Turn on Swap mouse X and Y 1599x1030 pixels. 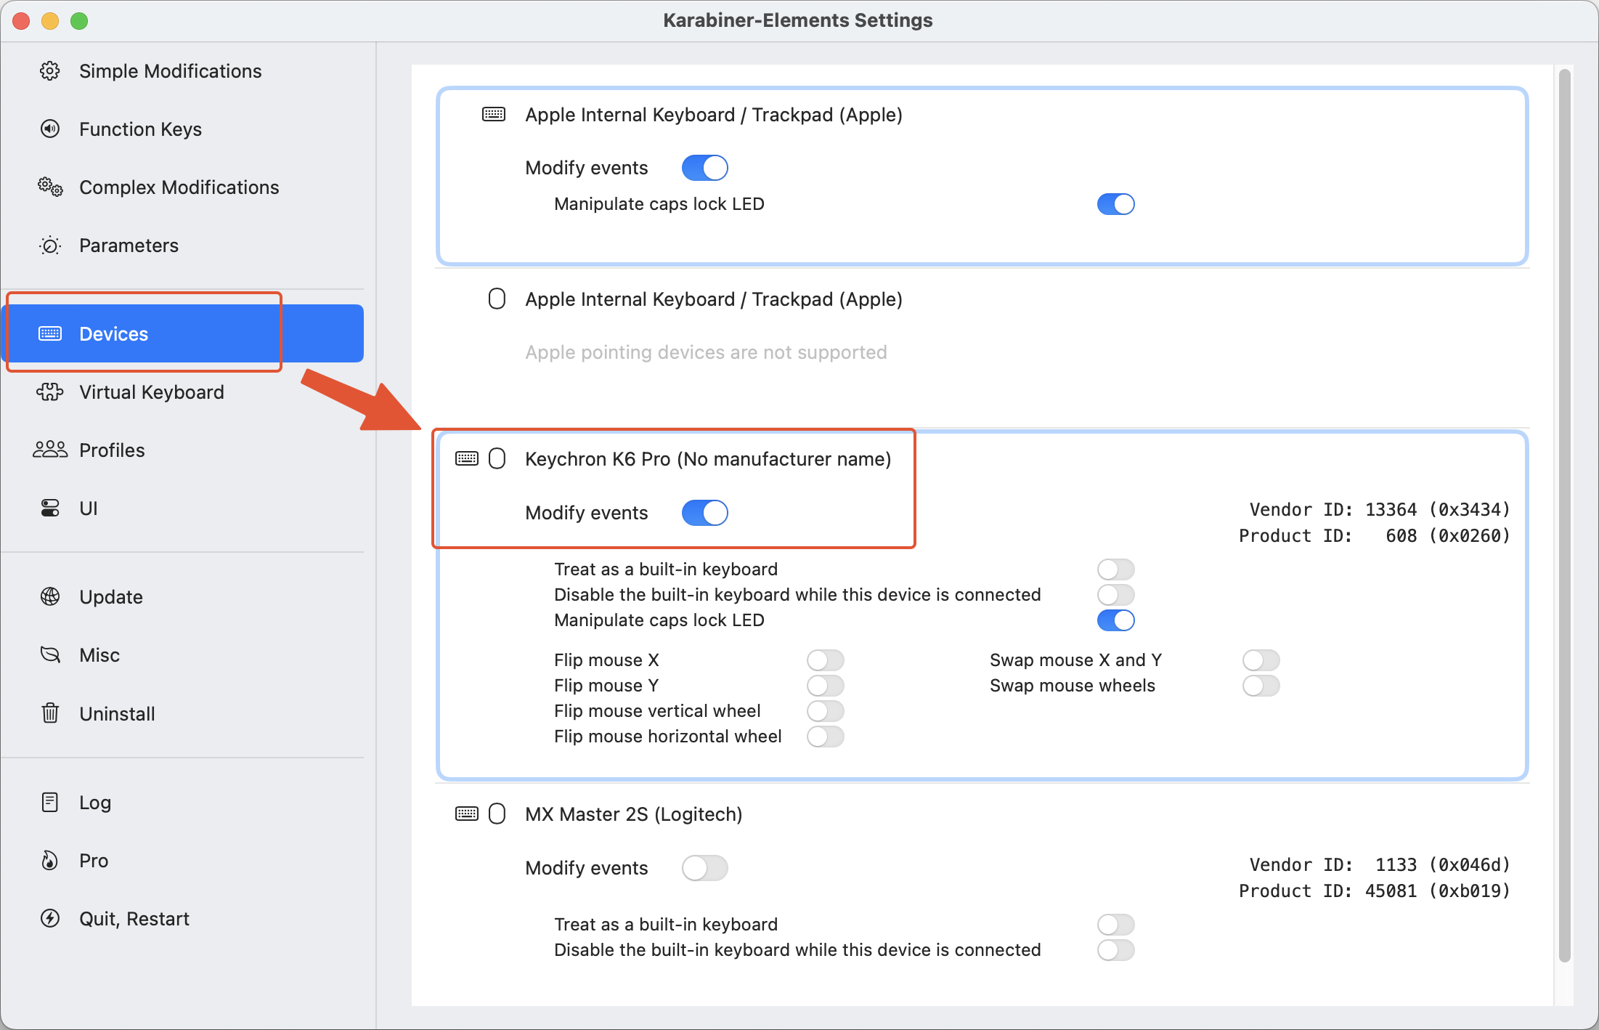click(1261, 660)
